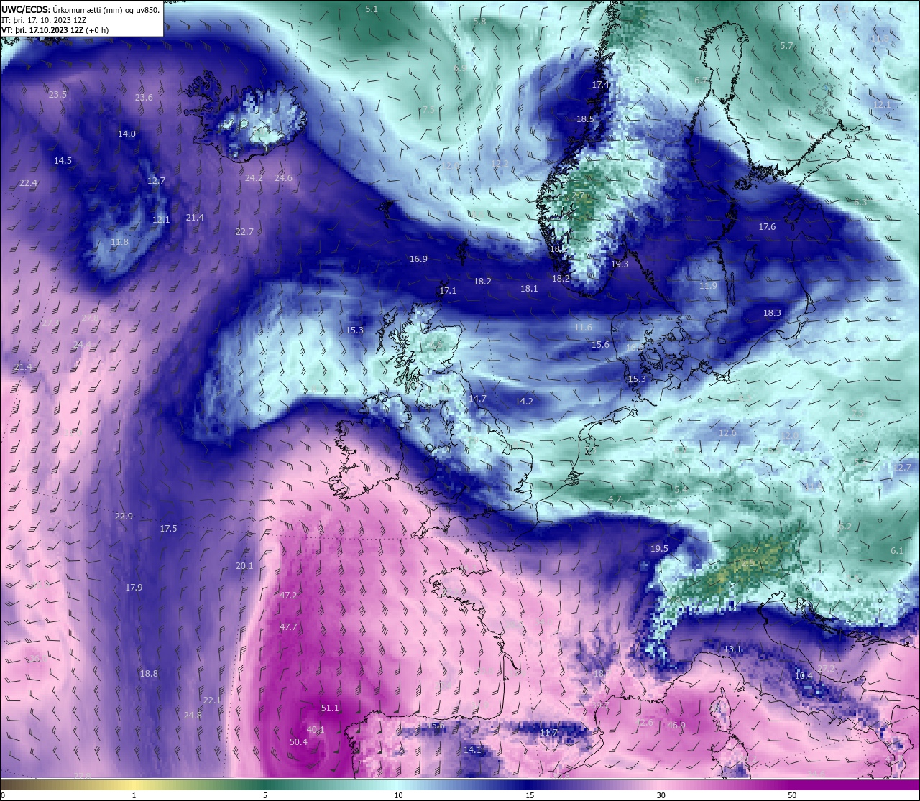The width and height of the screenshot is (920, 801).
Task: Click the 11.7 value label over Spain
Action: coord(548,732)
